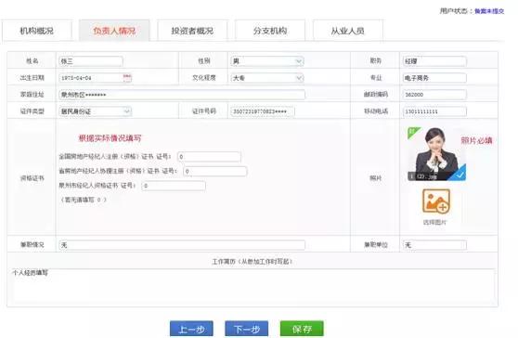This screenshot has width=518, height=338.
Task: Focus the 职务 field containing 经理
Action: click(x=434, y=61)
